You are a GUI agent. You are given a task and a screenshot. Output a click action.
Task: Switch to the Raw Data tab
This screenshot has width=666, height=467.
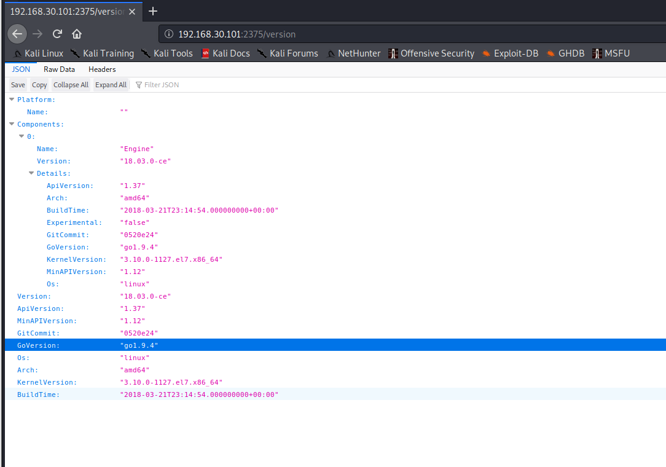click(x=59, y=69)
